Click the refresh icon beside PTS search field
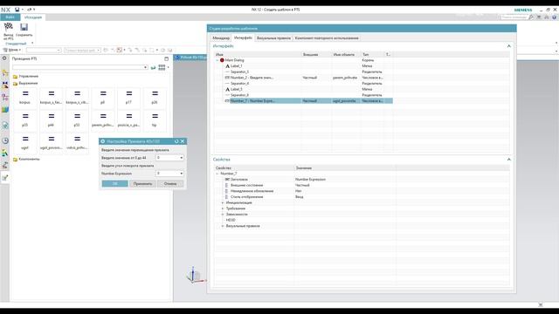The height and width of the screenshot is (314, 559). [154, 67]
